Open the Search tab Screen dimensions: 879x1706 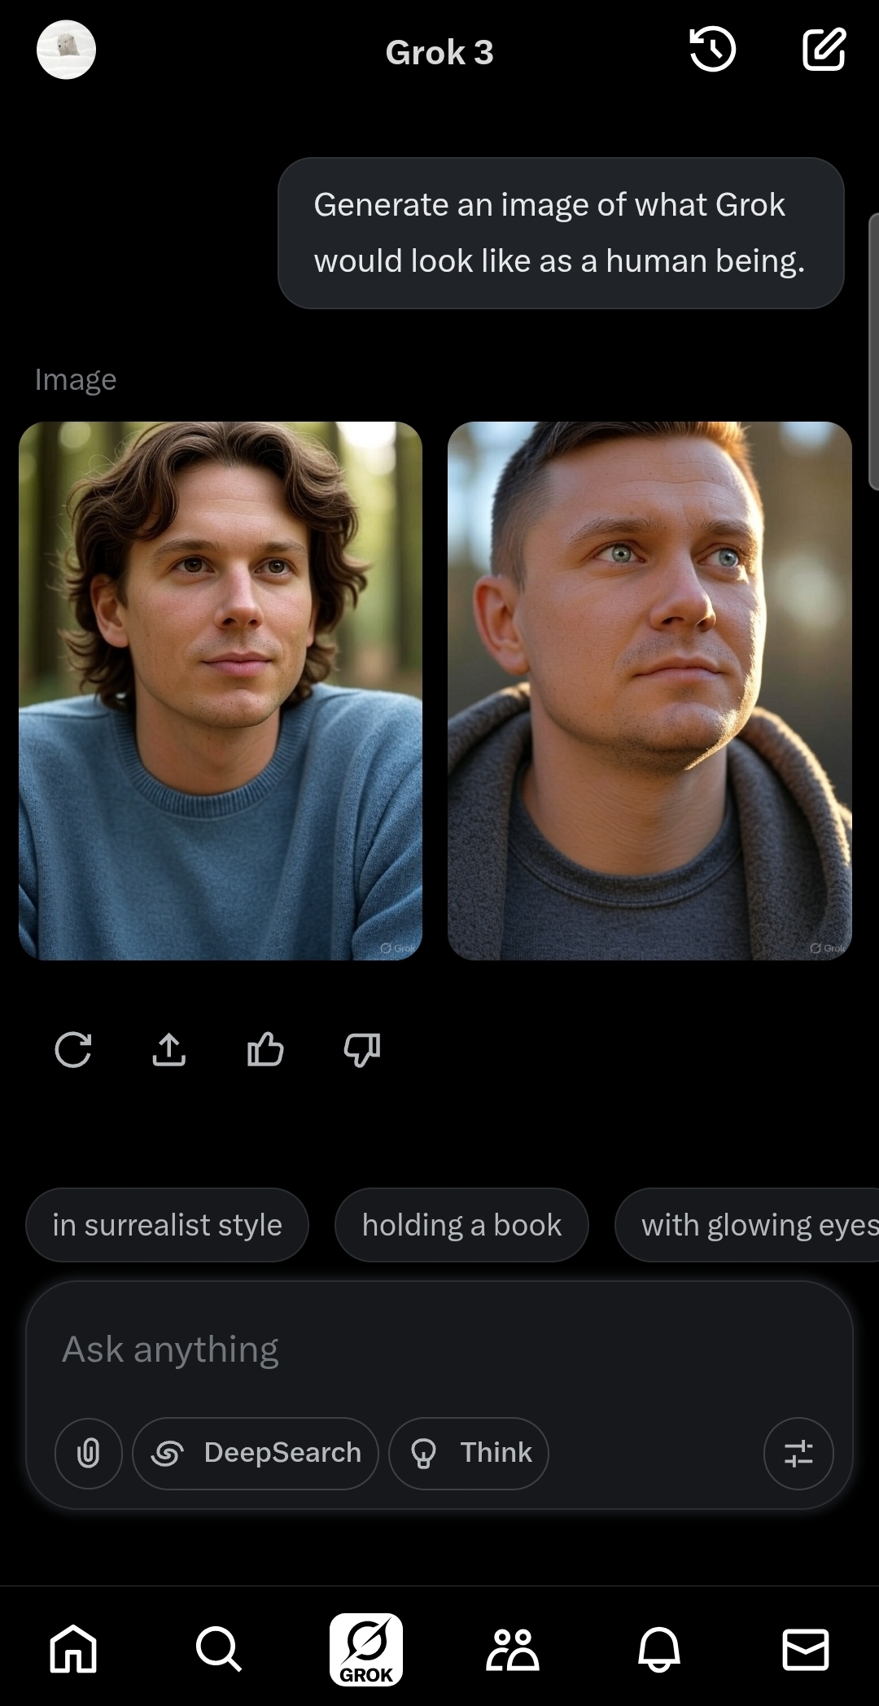pyautogui.click(x=219, y=1649)
